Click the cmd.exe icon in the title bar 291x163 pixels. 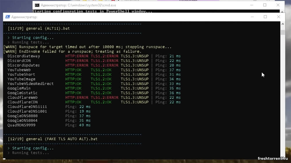(37, 5)
